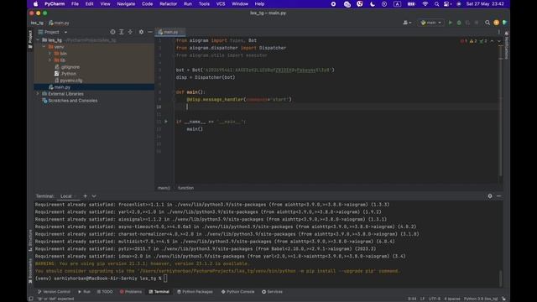
Task: Click UTF-8 encoding in status bar
Action: click(x=435, y=299)
